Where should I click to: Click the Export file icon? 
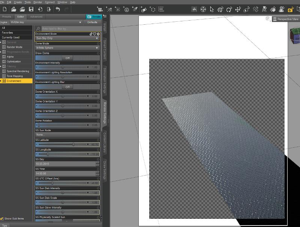click(49, 9)
